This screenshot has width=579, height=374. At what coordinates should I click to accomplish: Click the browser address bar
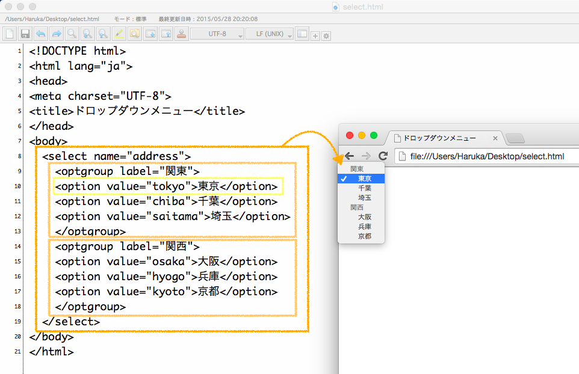coord(488,156)
